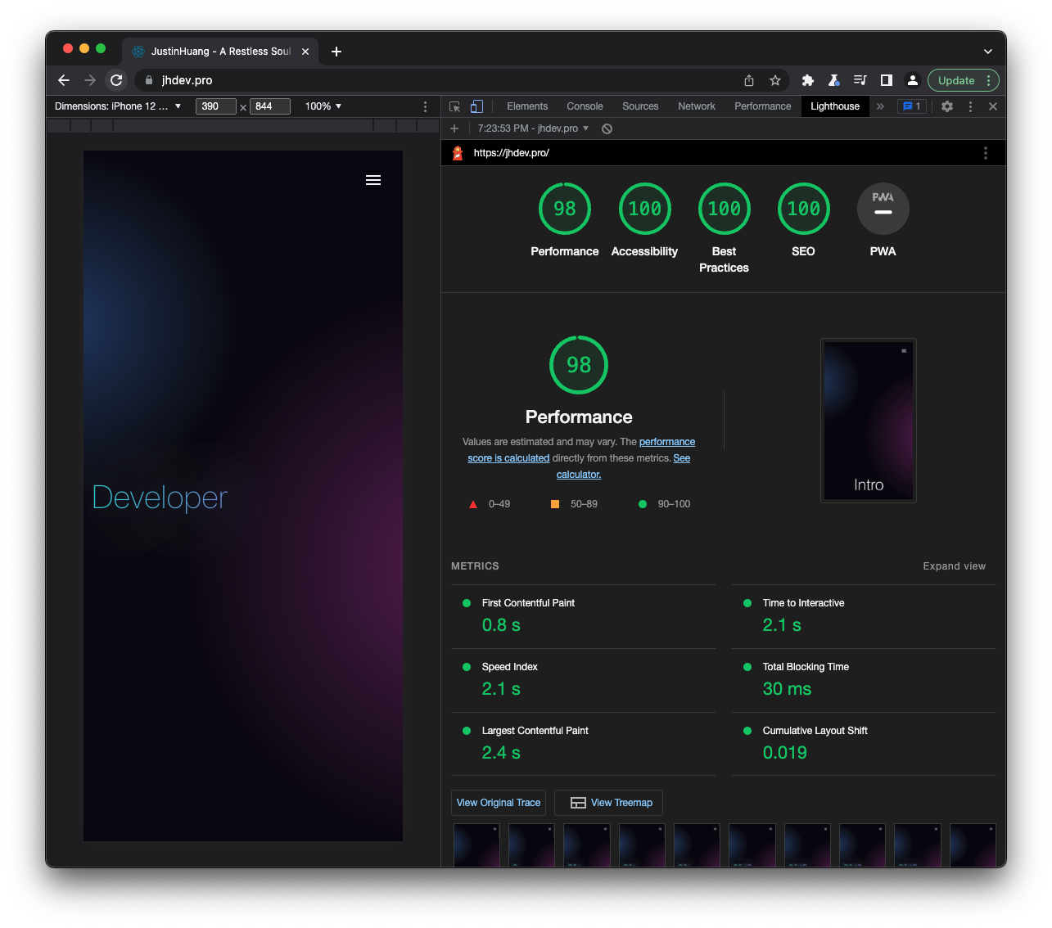Click the Intro final screenshot thumbnail
The height and width of the screenshot is (928, 1052).
869,421
